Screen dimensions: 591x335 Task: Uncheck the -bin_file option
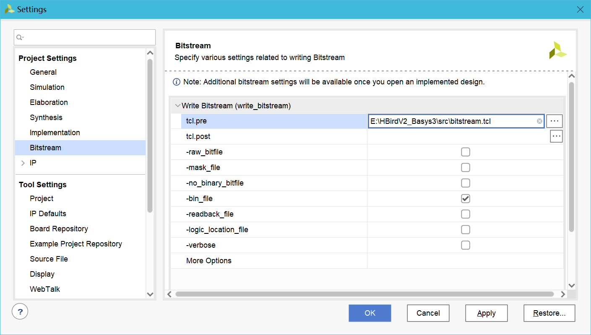(465, 199)
